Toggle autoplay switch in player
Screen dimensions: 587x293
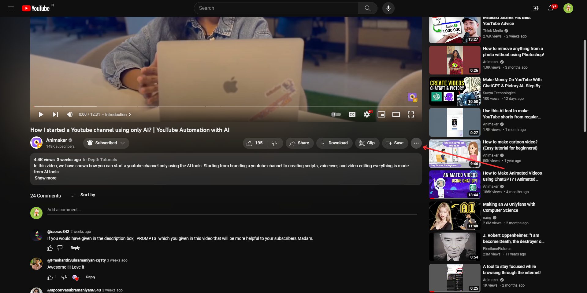pyautogui.click(x=336, y=114)
